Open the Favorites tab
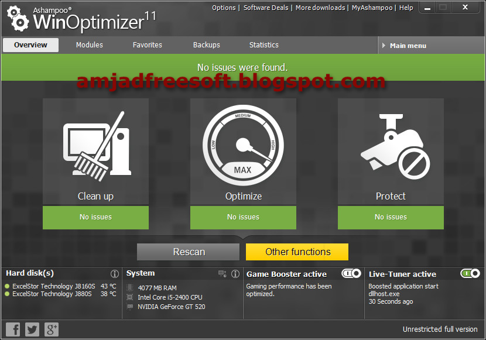 [148, 45]
